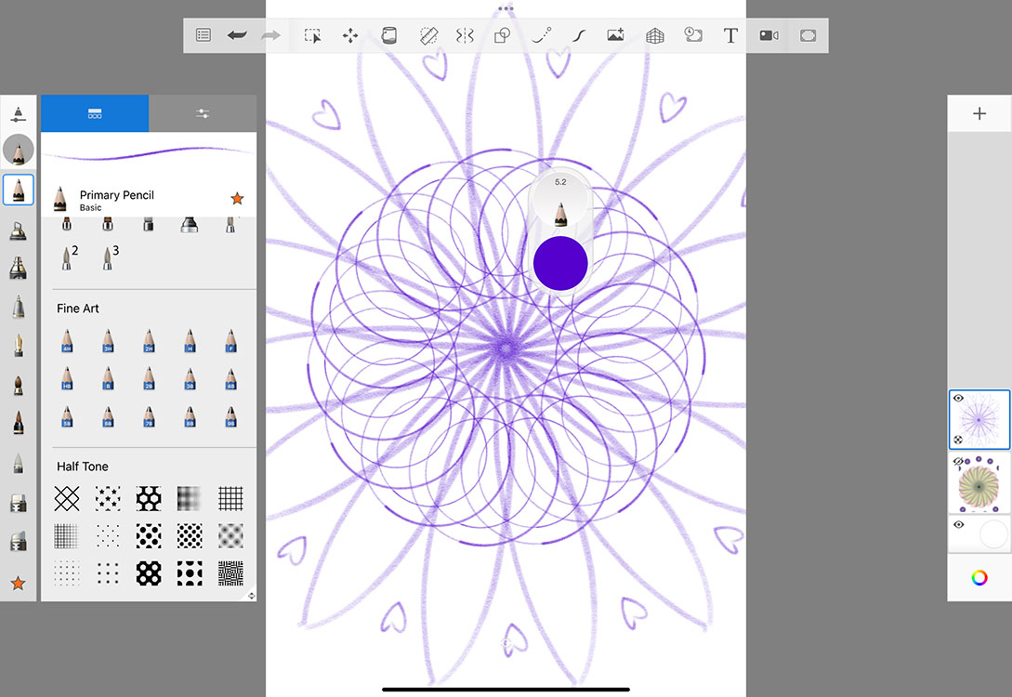This screenshot has height=697, width=1012.
Task: Select the Text tool
Action: pyautogui.click(x=730, y=35)
